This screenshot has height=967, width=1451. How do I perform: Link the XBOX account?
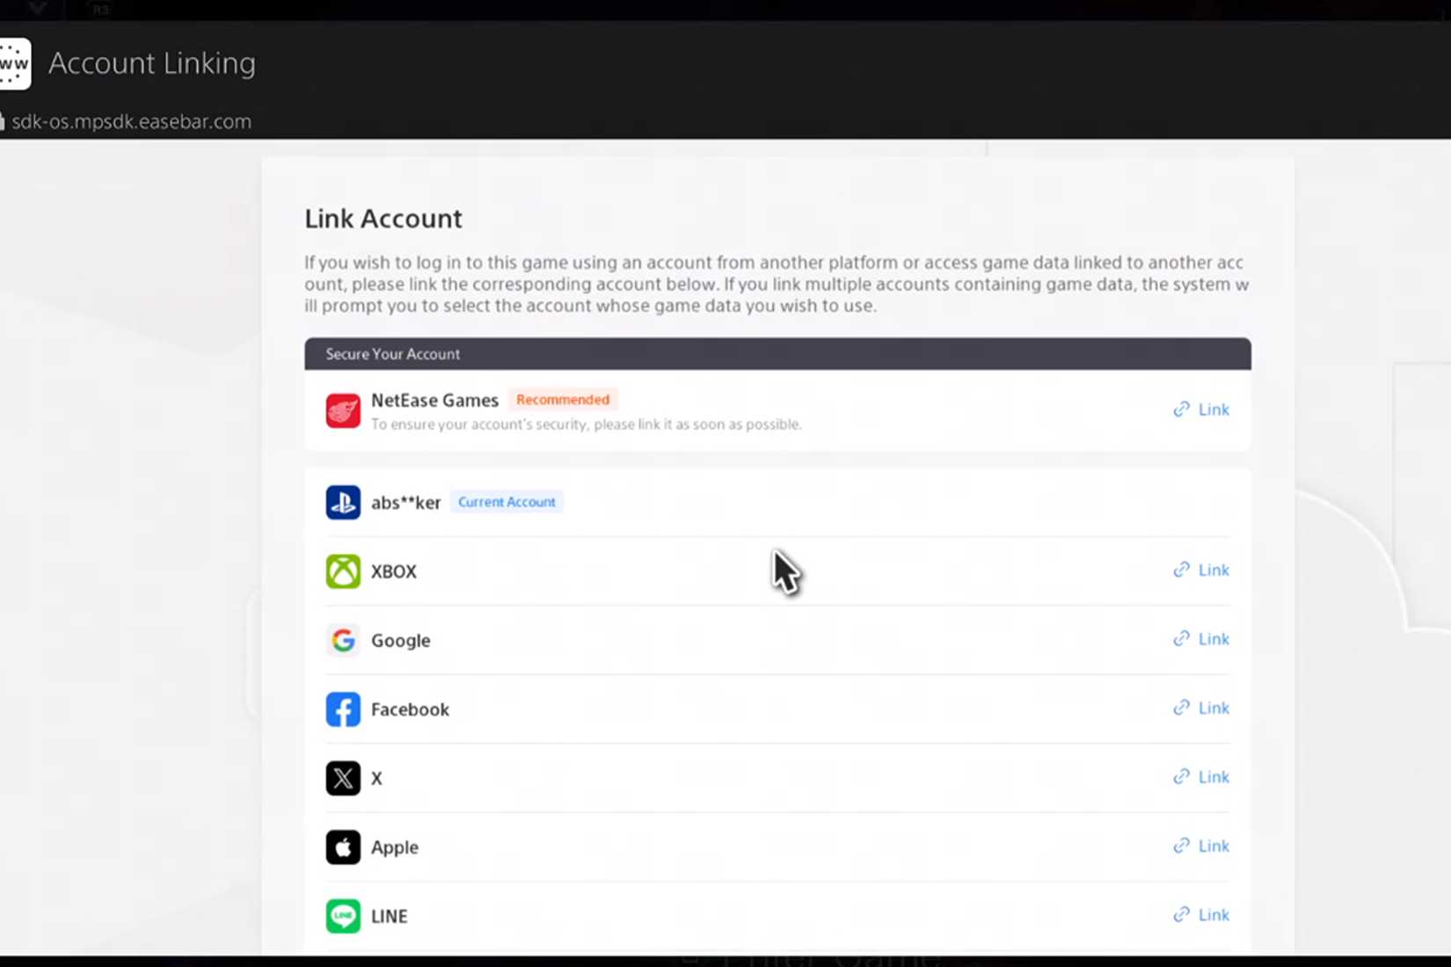(x=1201, y=571)
